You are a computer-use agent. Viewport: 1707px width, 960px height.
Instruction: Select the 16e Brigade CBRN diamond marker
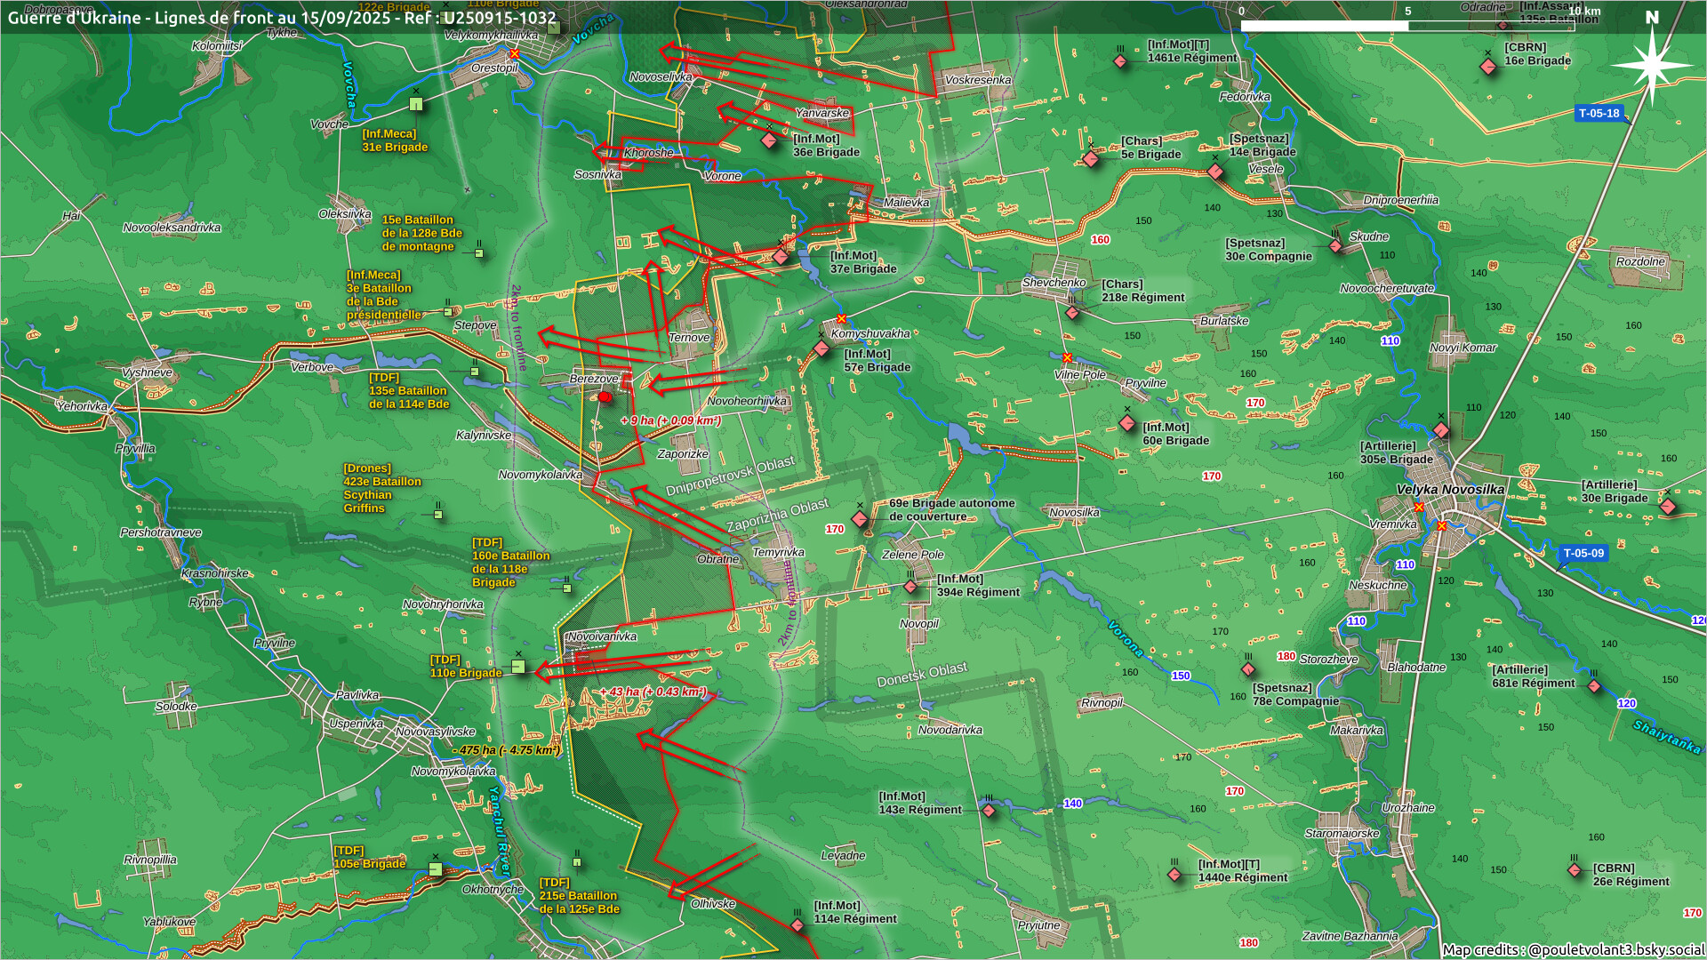[1488, 67]
